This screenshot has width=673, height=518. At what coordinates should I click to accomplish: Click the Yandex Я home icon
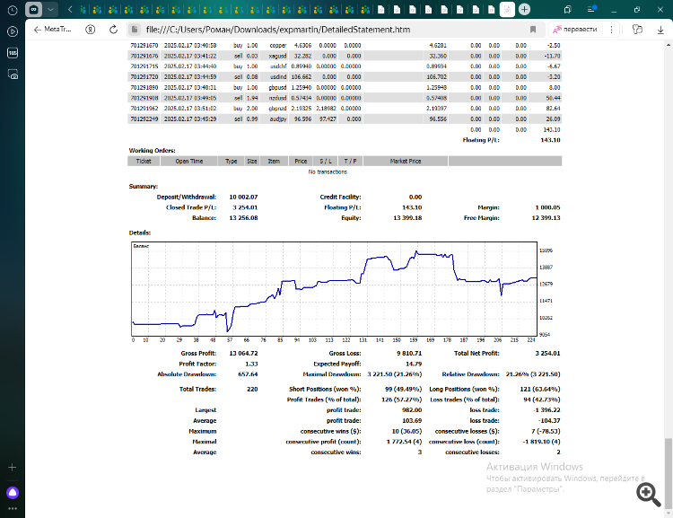90,30
